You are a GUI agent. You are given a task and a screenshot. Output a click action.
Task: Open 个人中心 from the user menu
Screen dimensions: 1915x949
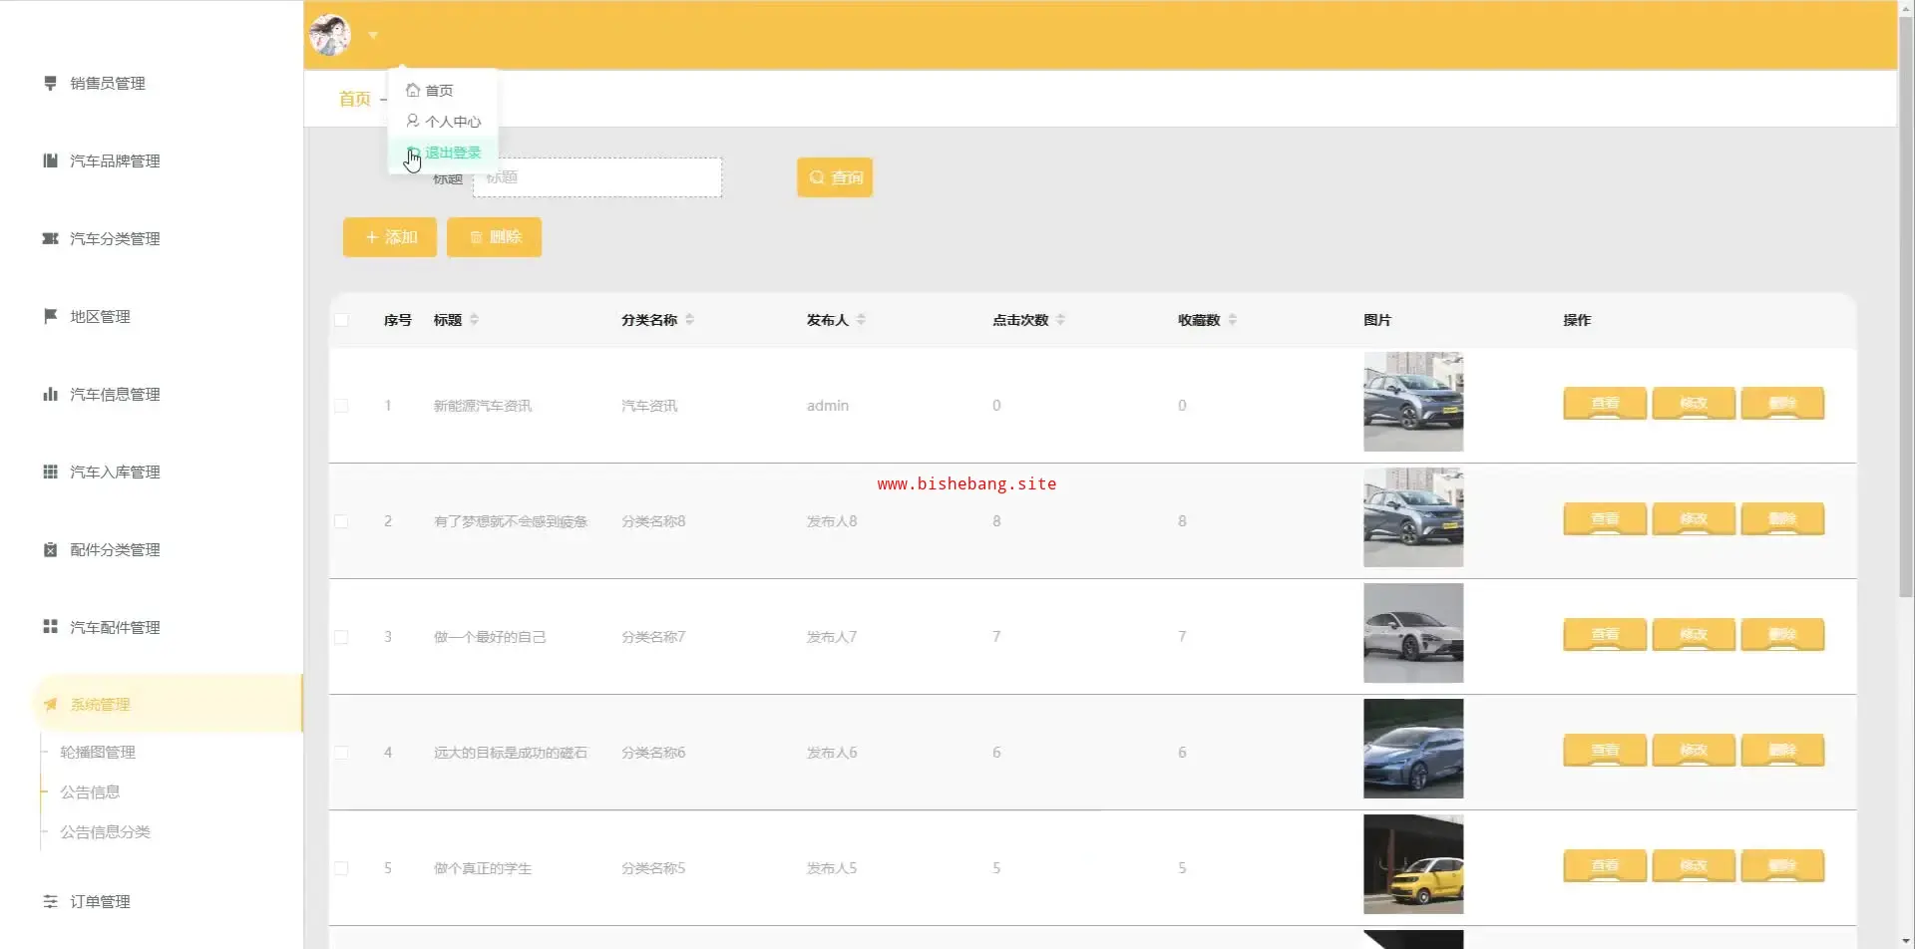tap(452, 122)
